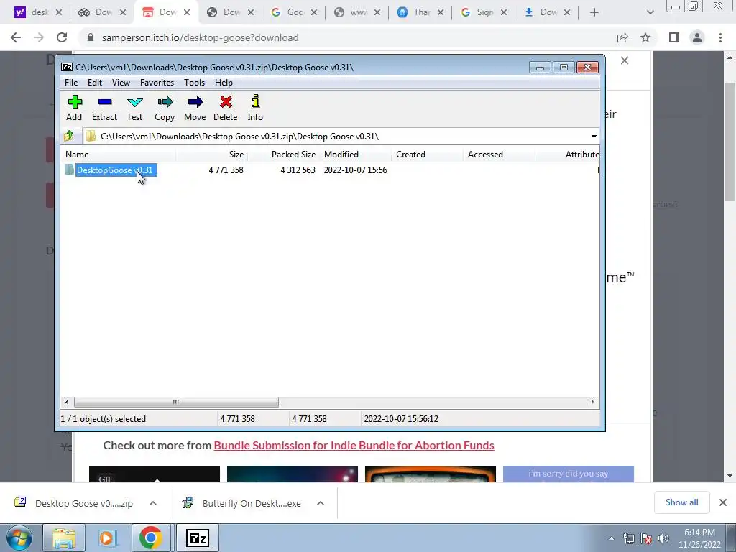Go up one folder level in 7-Zip

click(x=69, y=136)
